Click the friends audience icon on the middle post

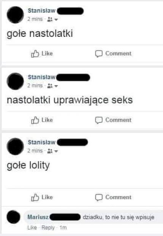click(50, 86)
